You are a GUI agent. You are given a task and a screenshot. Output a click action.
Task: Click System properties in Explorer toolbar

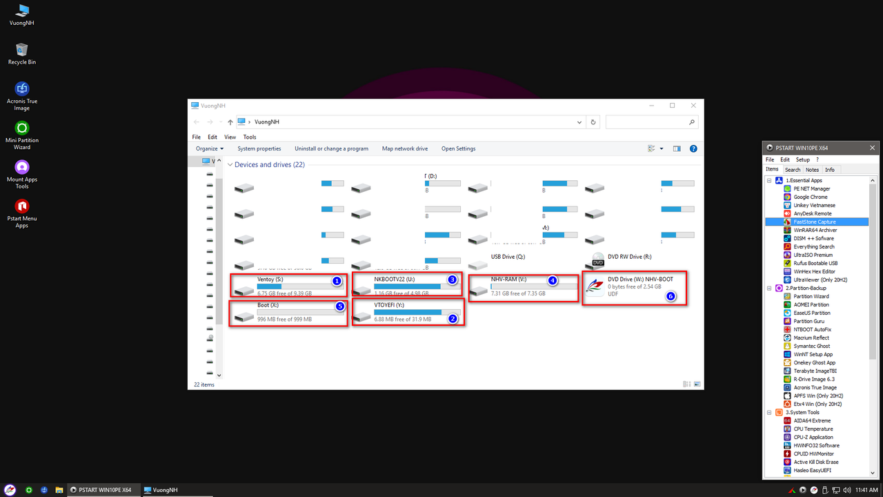259,148
